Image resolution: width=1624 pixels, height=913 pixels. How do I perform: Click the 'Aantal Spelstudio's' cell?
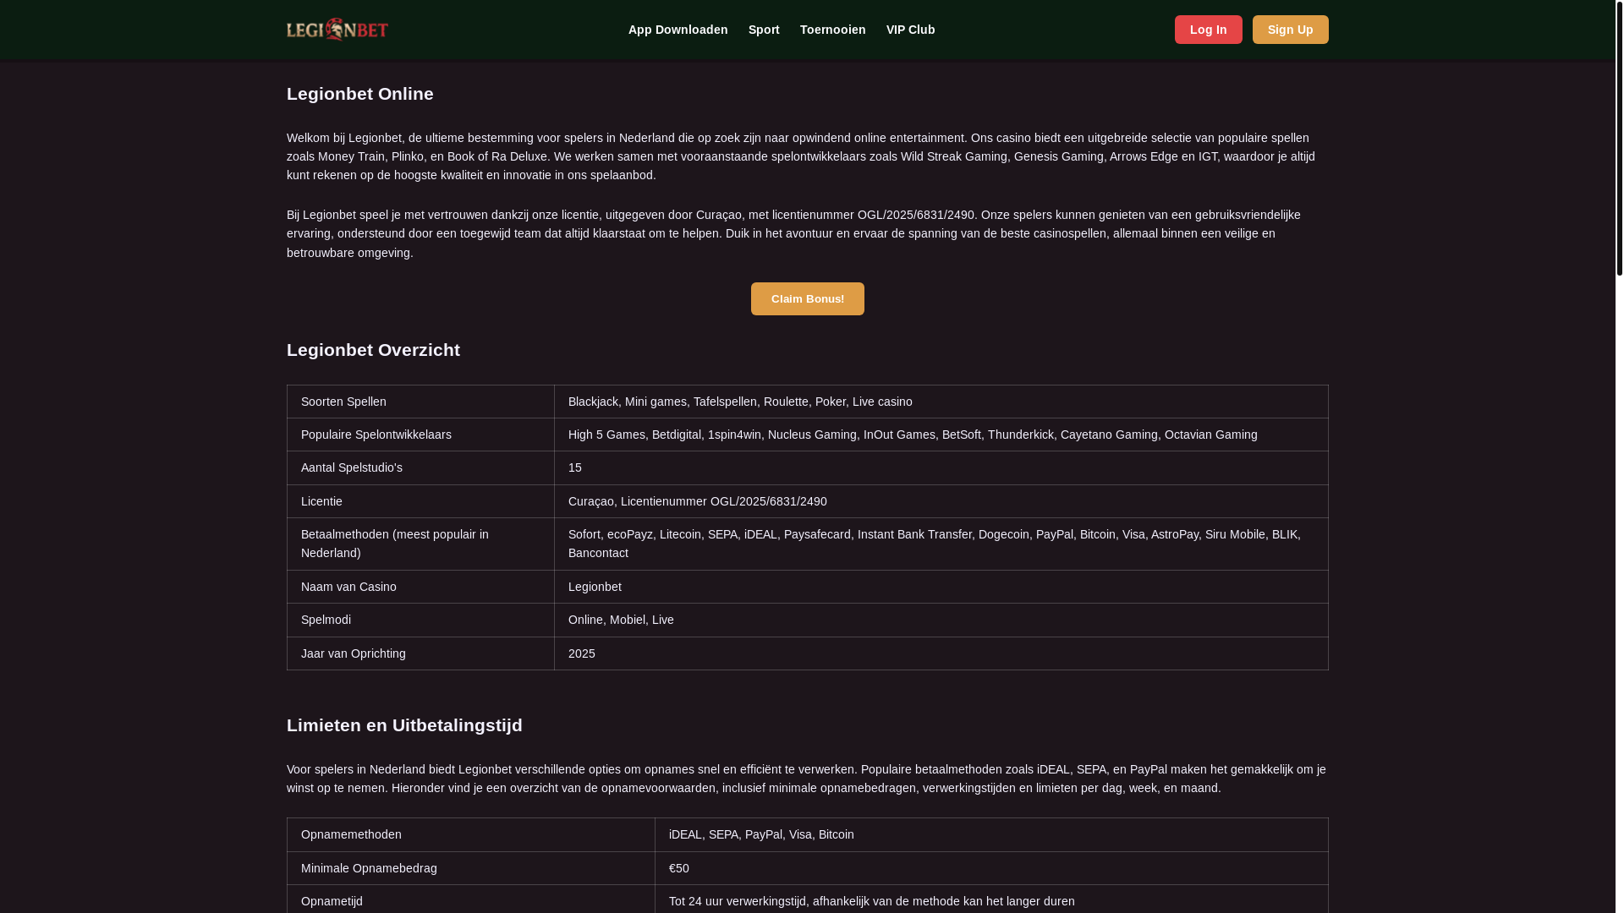point(420,467)
